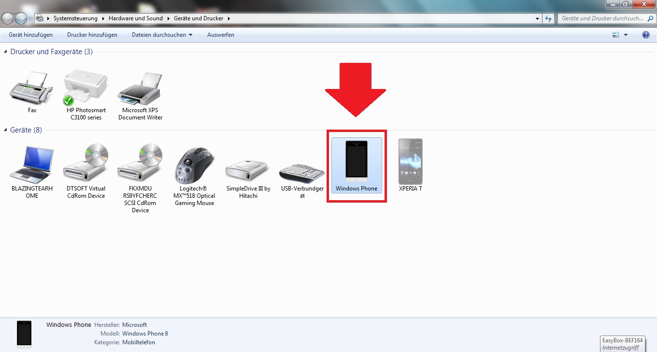The height and width of the screenshot is (352, 657).
Task: Click Hersteller value Microsoft
Action: coord(134,325)
